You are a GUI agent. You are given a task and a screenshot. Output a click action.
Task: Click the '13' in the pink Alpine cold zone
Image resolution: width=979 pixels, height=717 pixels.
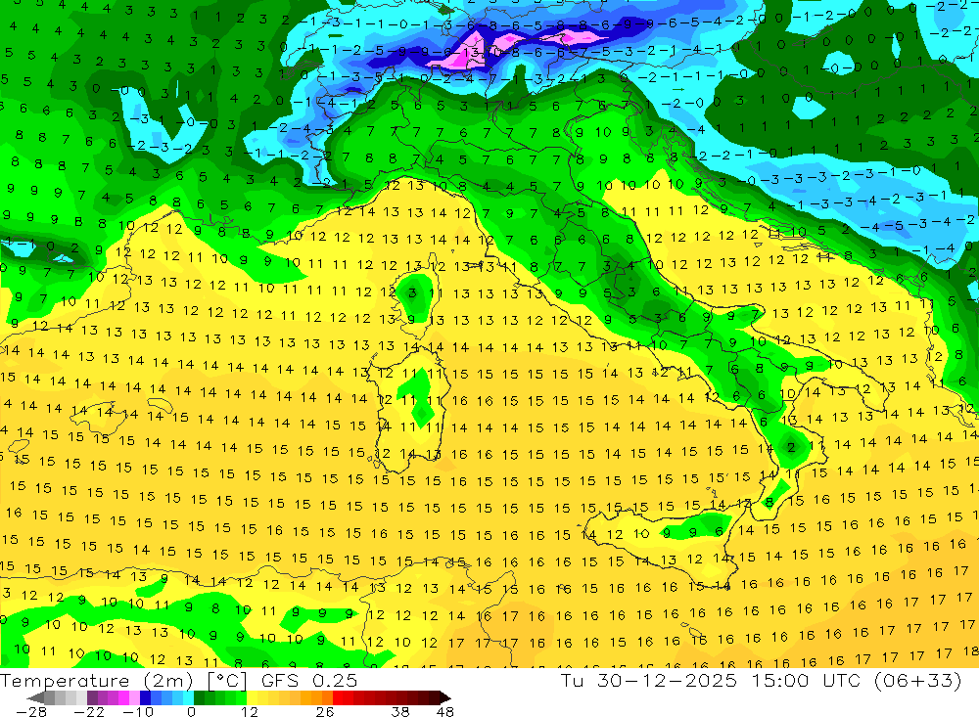pyautogui.click(x=472, y=53)
